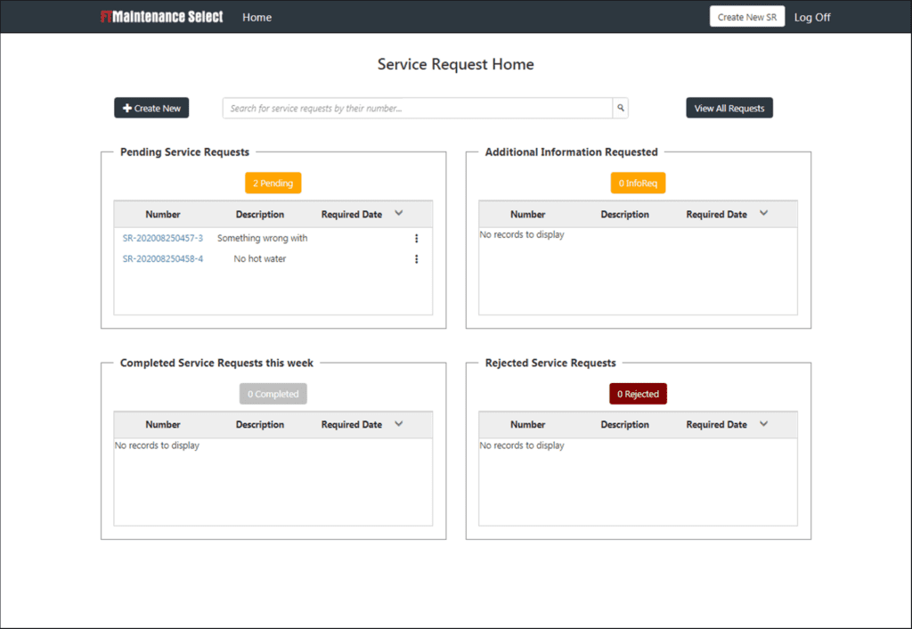Click the search magnifier icon

[621, 108]
